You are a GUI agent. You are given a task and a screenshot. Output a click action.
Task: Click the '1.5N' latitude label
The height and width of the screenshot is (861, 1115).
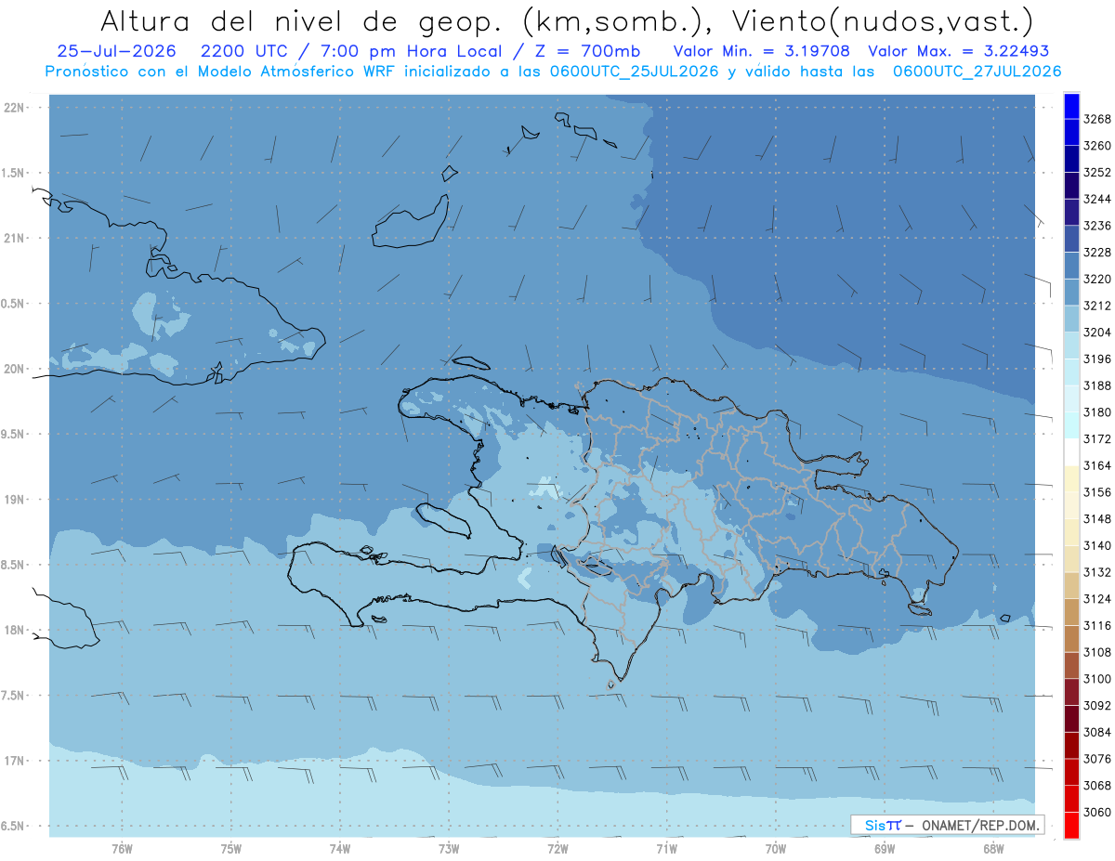(14, 173)
